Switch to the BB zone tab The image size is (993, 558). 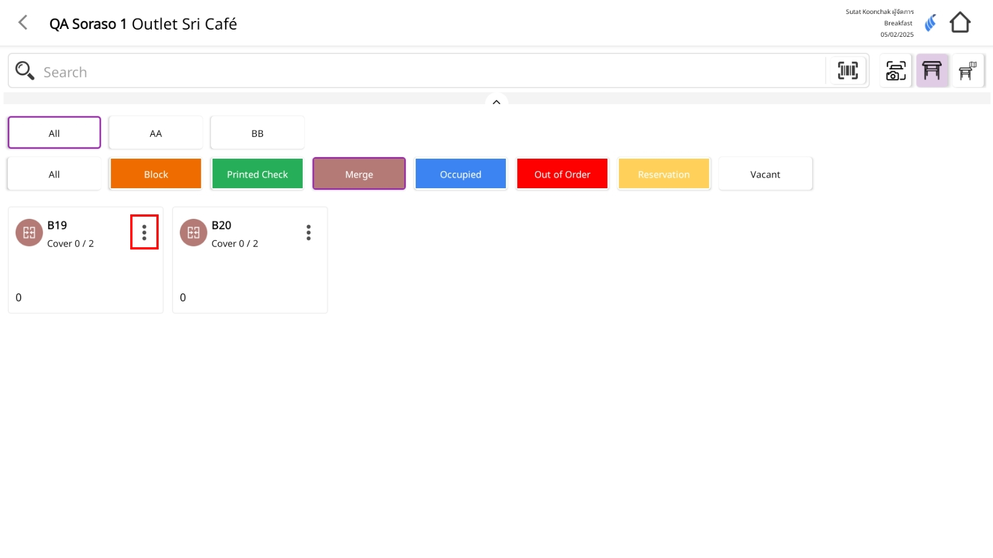point(257,133)
